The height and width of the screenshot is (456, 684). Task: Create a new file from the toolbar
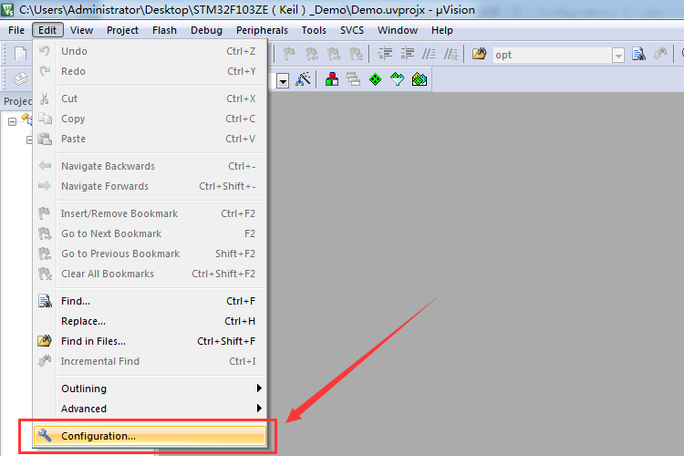point(20,54)
